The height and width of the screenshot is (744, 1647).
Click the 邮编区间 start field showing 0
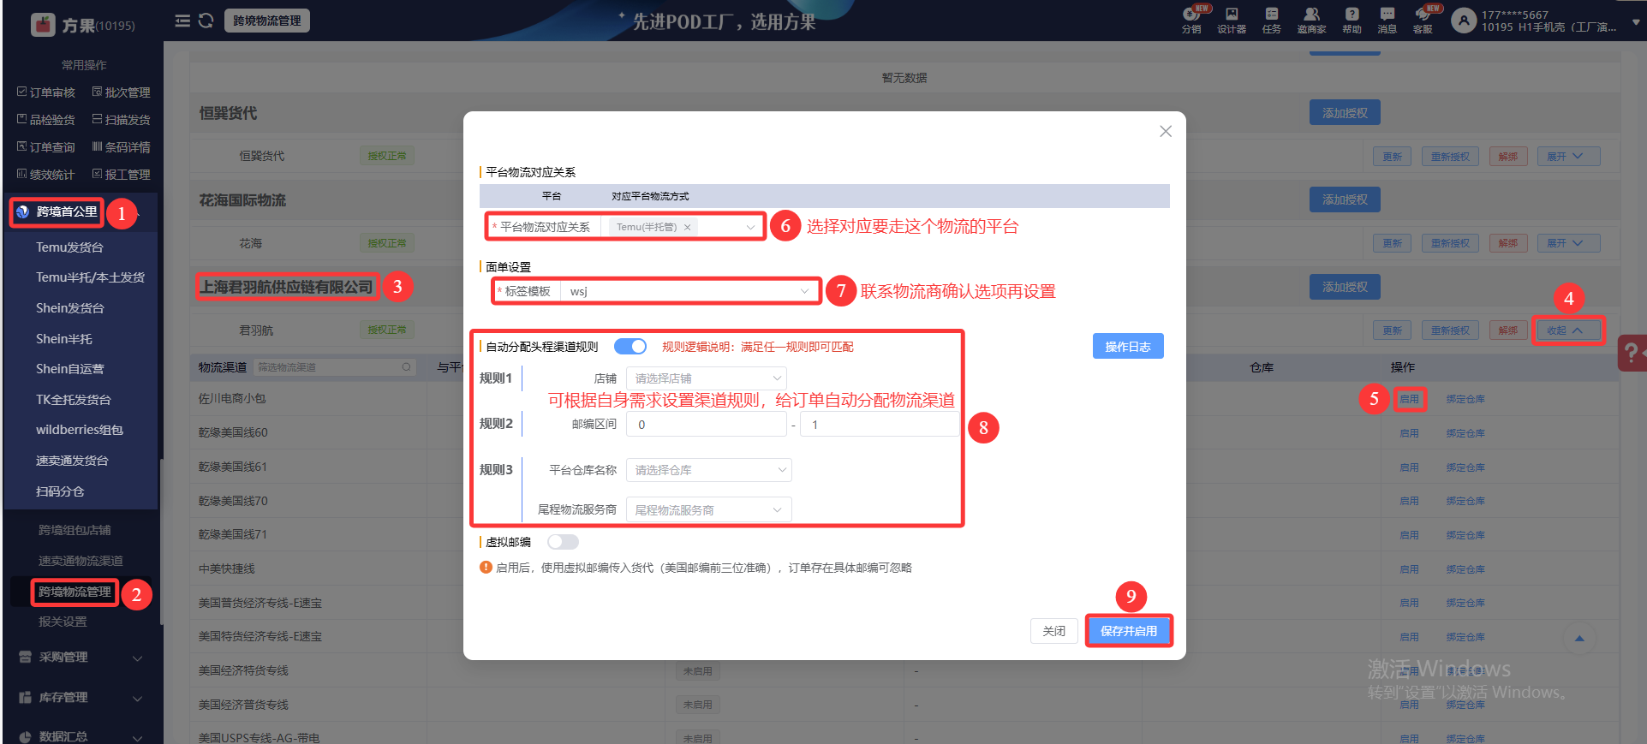tap(707, 425)
